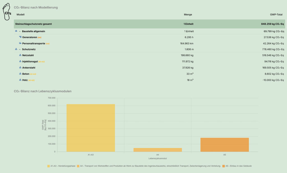Screen dimensions: 287x173
Task: Select the Steinschlagschutznetz gesamt header row
Action: click(x=149, y=24)
